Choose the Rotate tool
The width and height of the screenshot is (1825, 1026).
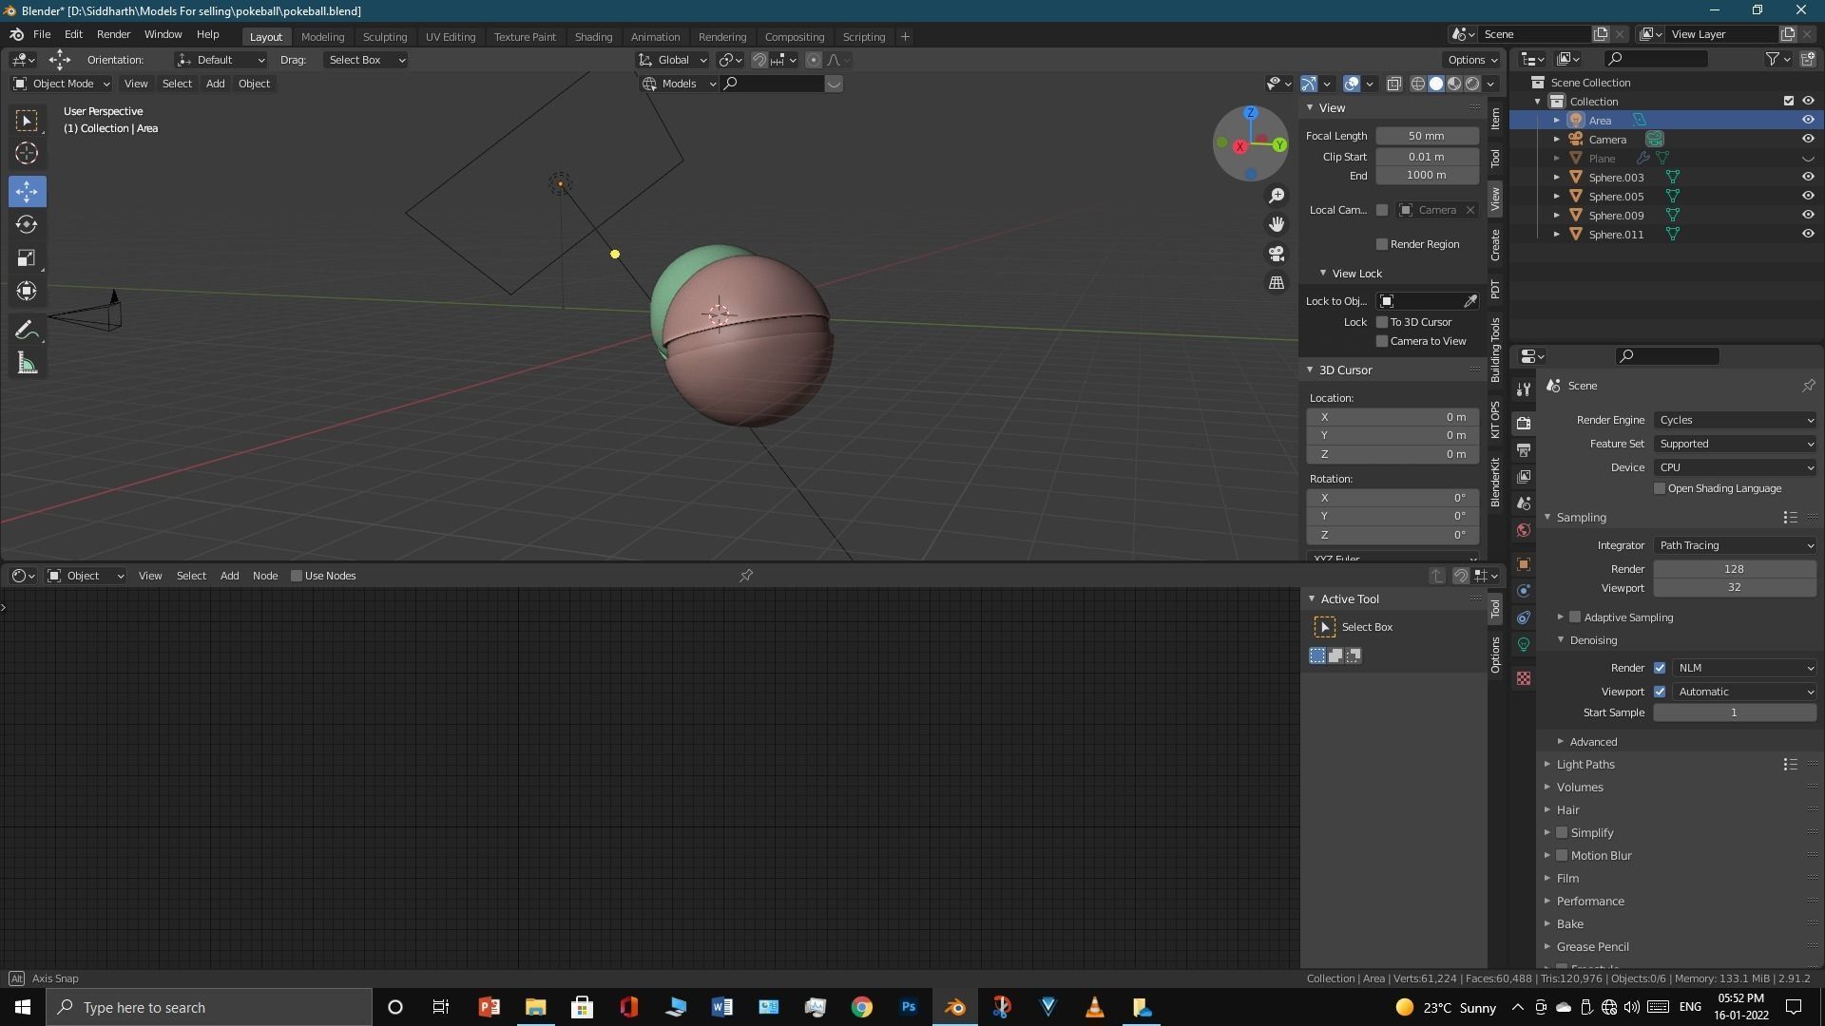tap(27, 225)
